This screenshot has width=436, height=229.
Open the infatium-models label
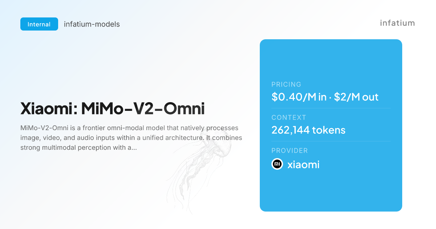pyautogui.click(x=92, y=24)
